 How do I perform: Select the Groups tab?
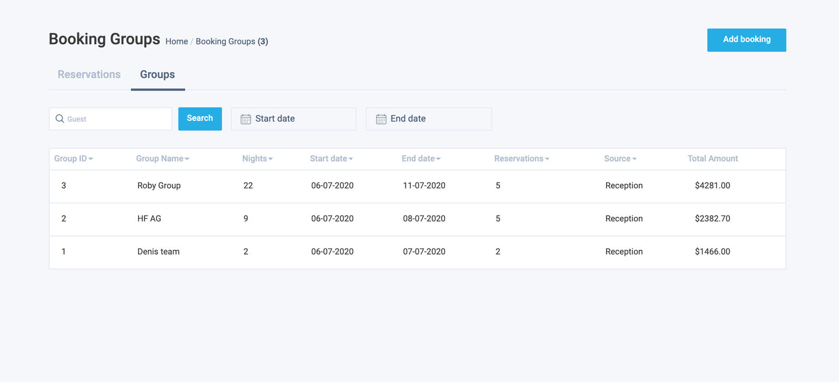(157, 74)
